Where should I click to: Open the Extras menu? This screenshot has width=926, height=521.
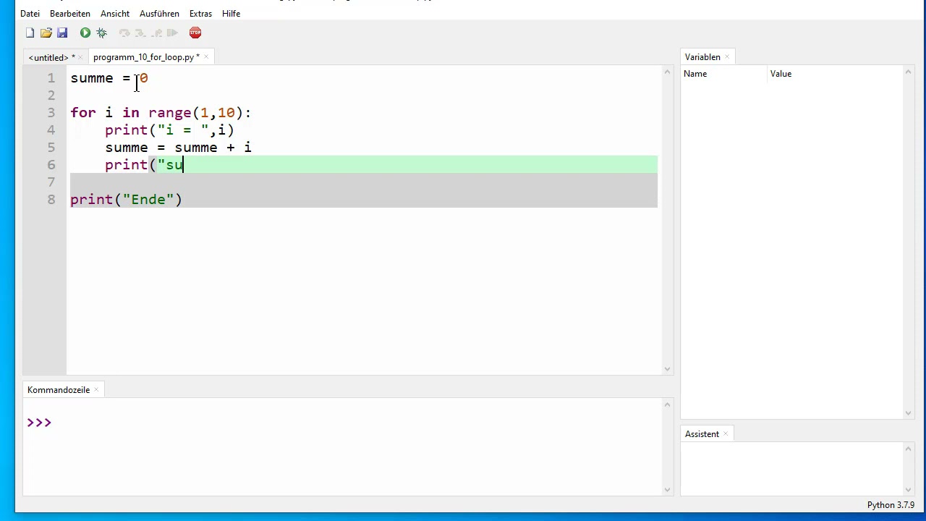coord(200,13)
